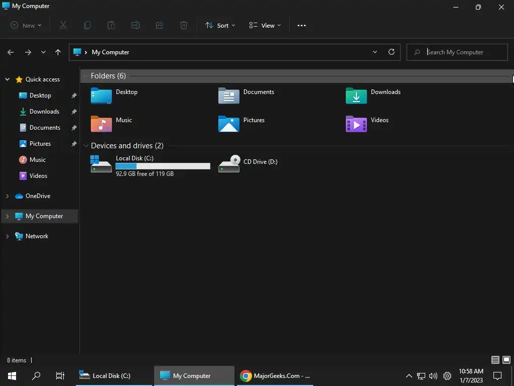Click the Paste clipboard icon

111,25
